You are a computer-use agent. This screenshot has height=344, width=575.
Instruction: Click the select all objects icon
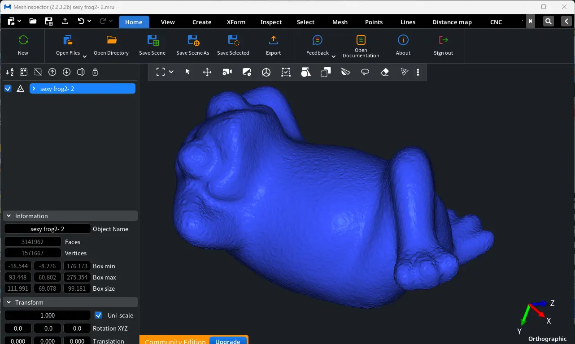pyautogui.click(x=24, y=72)
